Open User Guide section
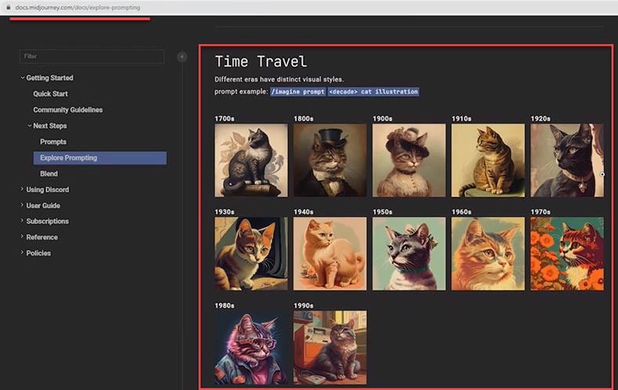 [43, 206]
